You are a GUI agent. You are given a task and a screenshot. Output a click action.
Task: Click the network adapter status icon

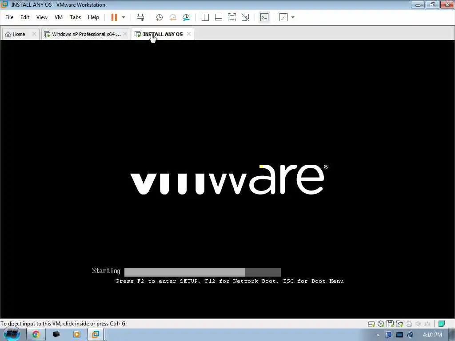(399, 324)
